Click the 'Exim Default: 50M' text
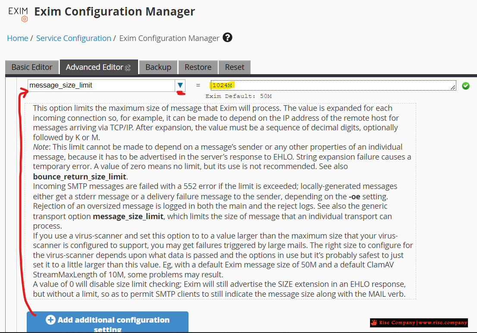The height and width of the screenshot is (333, 477). (238, 96)
